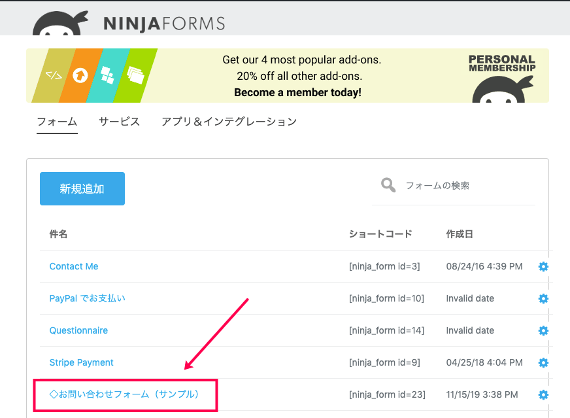Open gear menu for Questionnaire form
Image resolution: width=570 pixels, height=418 pixels.
pos(543,330)
